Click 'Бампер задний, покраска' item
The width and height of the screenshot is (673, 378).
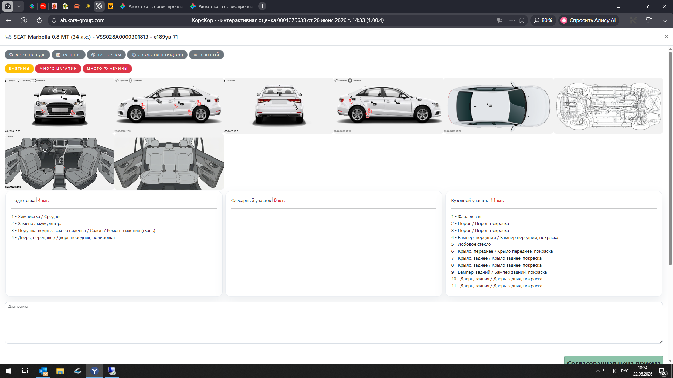click(499, 272)
